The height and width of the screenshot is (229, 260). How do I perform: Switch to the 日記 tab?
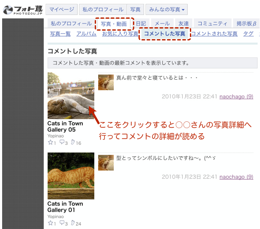point(141,24)
